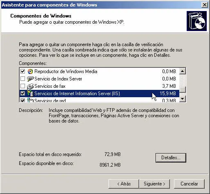Select the Servicios de red row
Screen dimensions: 210x194
point(99,100)
